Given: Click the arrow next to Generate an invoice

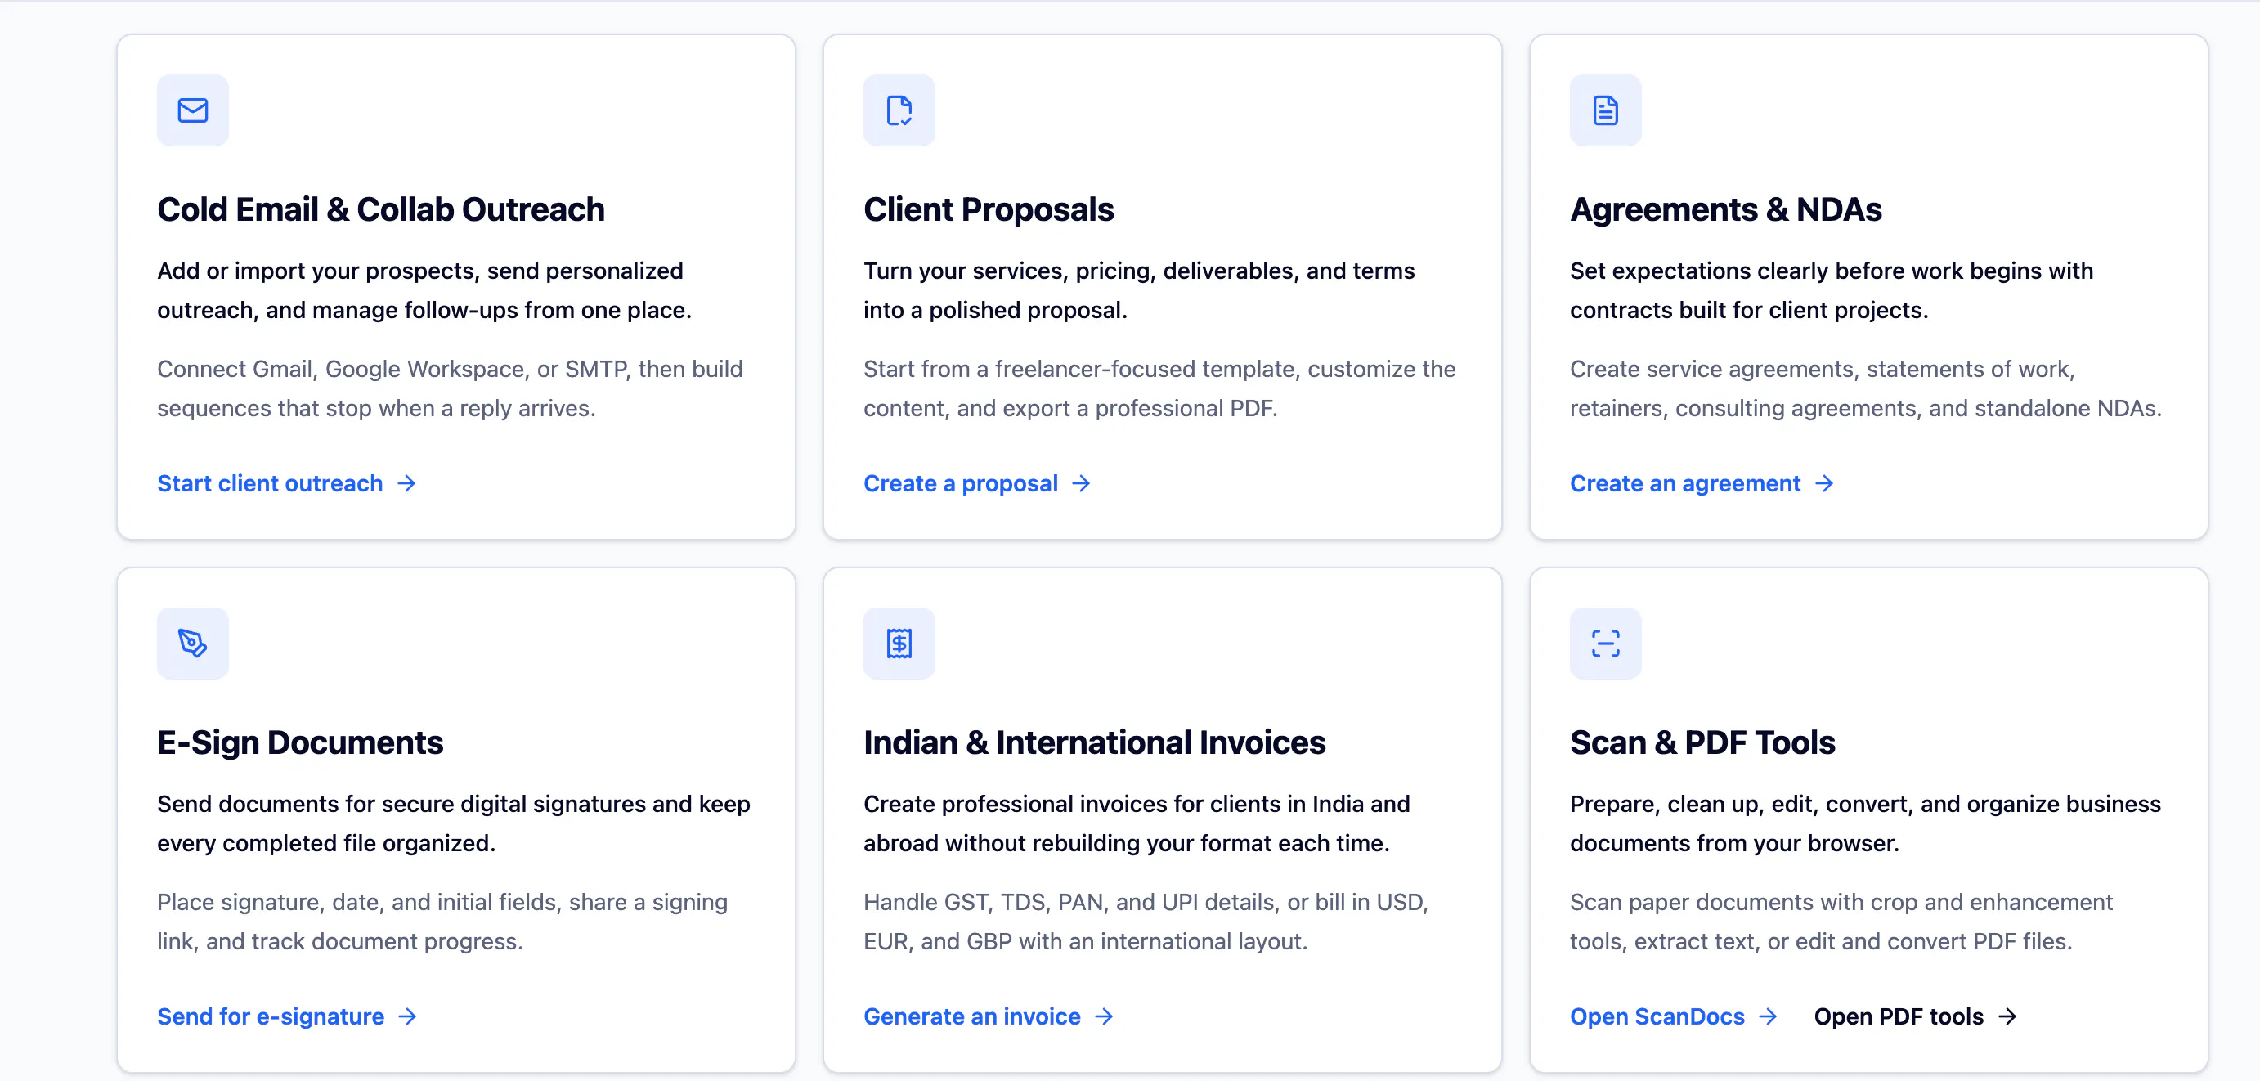Looking at the screenshot, I should click(1104, 1016).
